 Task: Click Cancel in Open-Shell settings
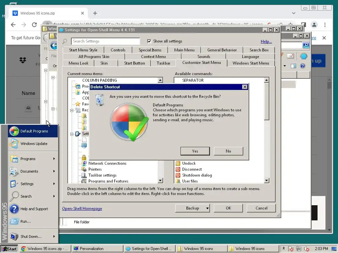pyautogui.click(x=261, y=208)
